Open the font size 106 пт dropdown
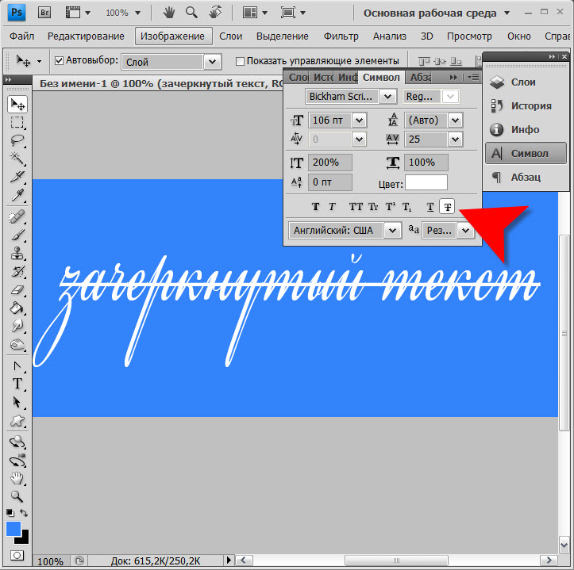This screenshot has height=570, width=574. [359, 120]
